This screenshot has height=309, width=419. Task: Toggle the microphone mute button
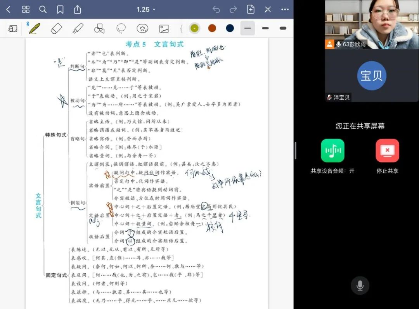pos(360,286)
